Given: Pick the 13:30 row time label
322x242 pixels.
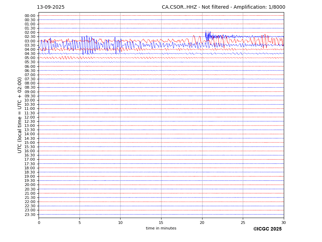Looking at the screenshot, I should pos(30,130).
